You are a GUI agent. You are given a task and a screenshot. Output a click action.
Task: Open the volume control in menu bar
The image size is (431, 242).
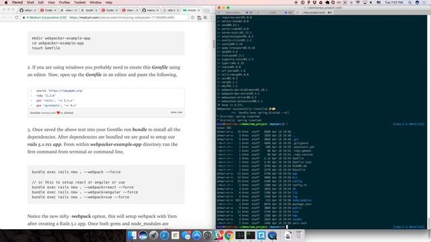pyautogui.click(x=371, y=3)
